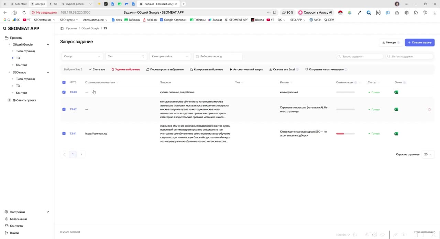Click Удалить выбранные
Screen dimensions: 440x239
point(125,69)
